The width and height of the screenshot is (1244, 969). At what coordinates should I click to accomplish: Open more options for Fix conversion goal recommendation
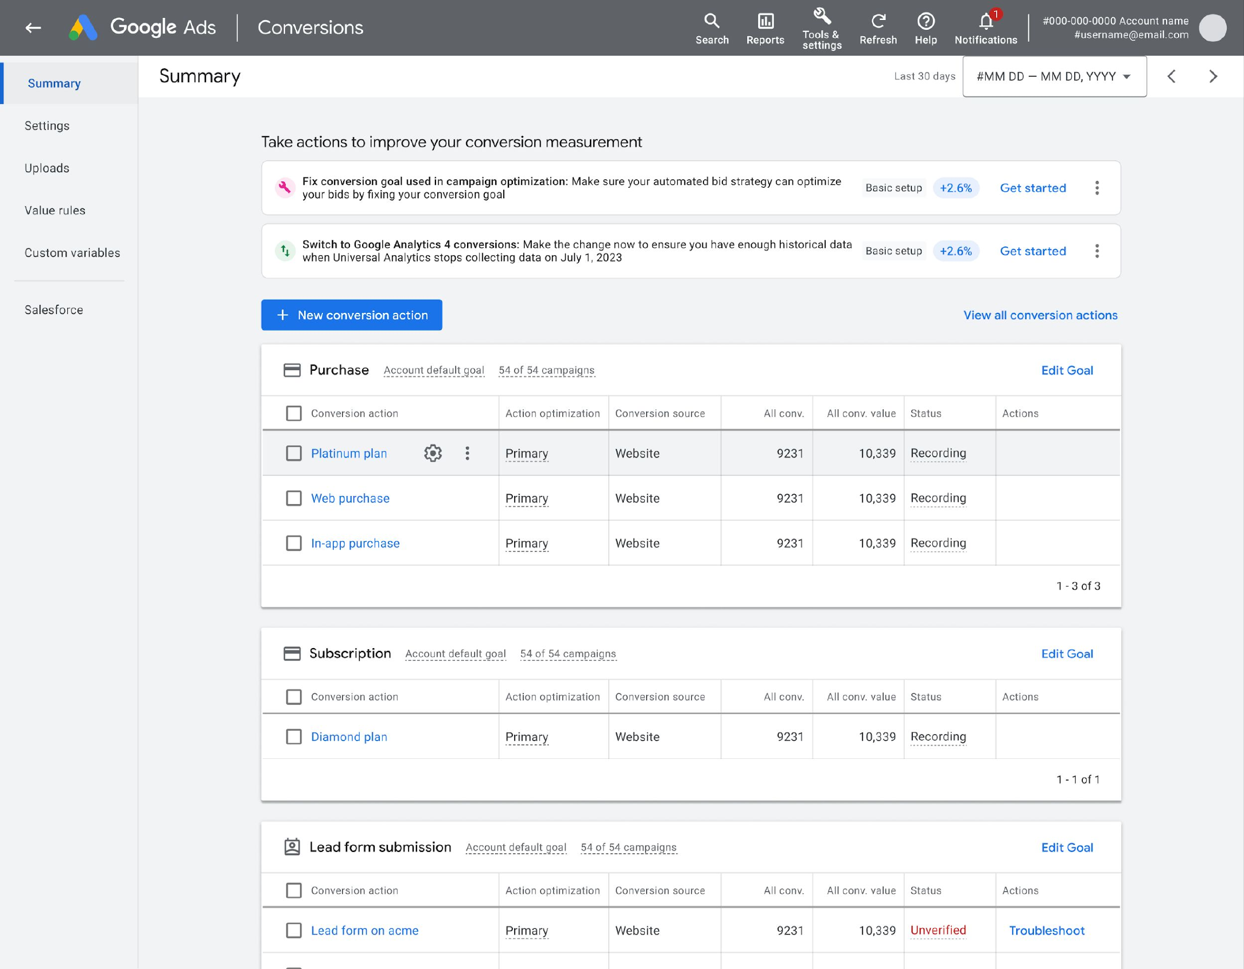coord(1097,188)
